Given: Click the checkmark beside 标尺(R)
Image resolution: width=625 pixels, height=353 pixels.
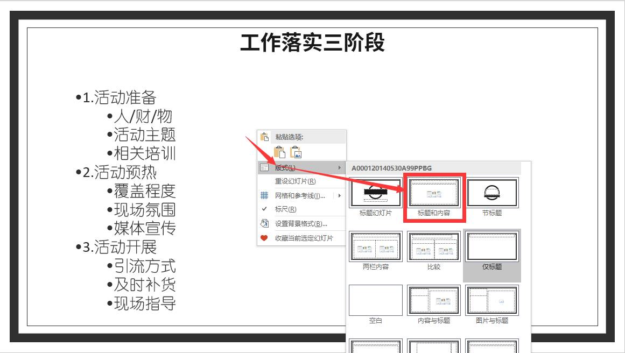Looking at the screenshot, I should pyautogui.click(x=264, y=209).
